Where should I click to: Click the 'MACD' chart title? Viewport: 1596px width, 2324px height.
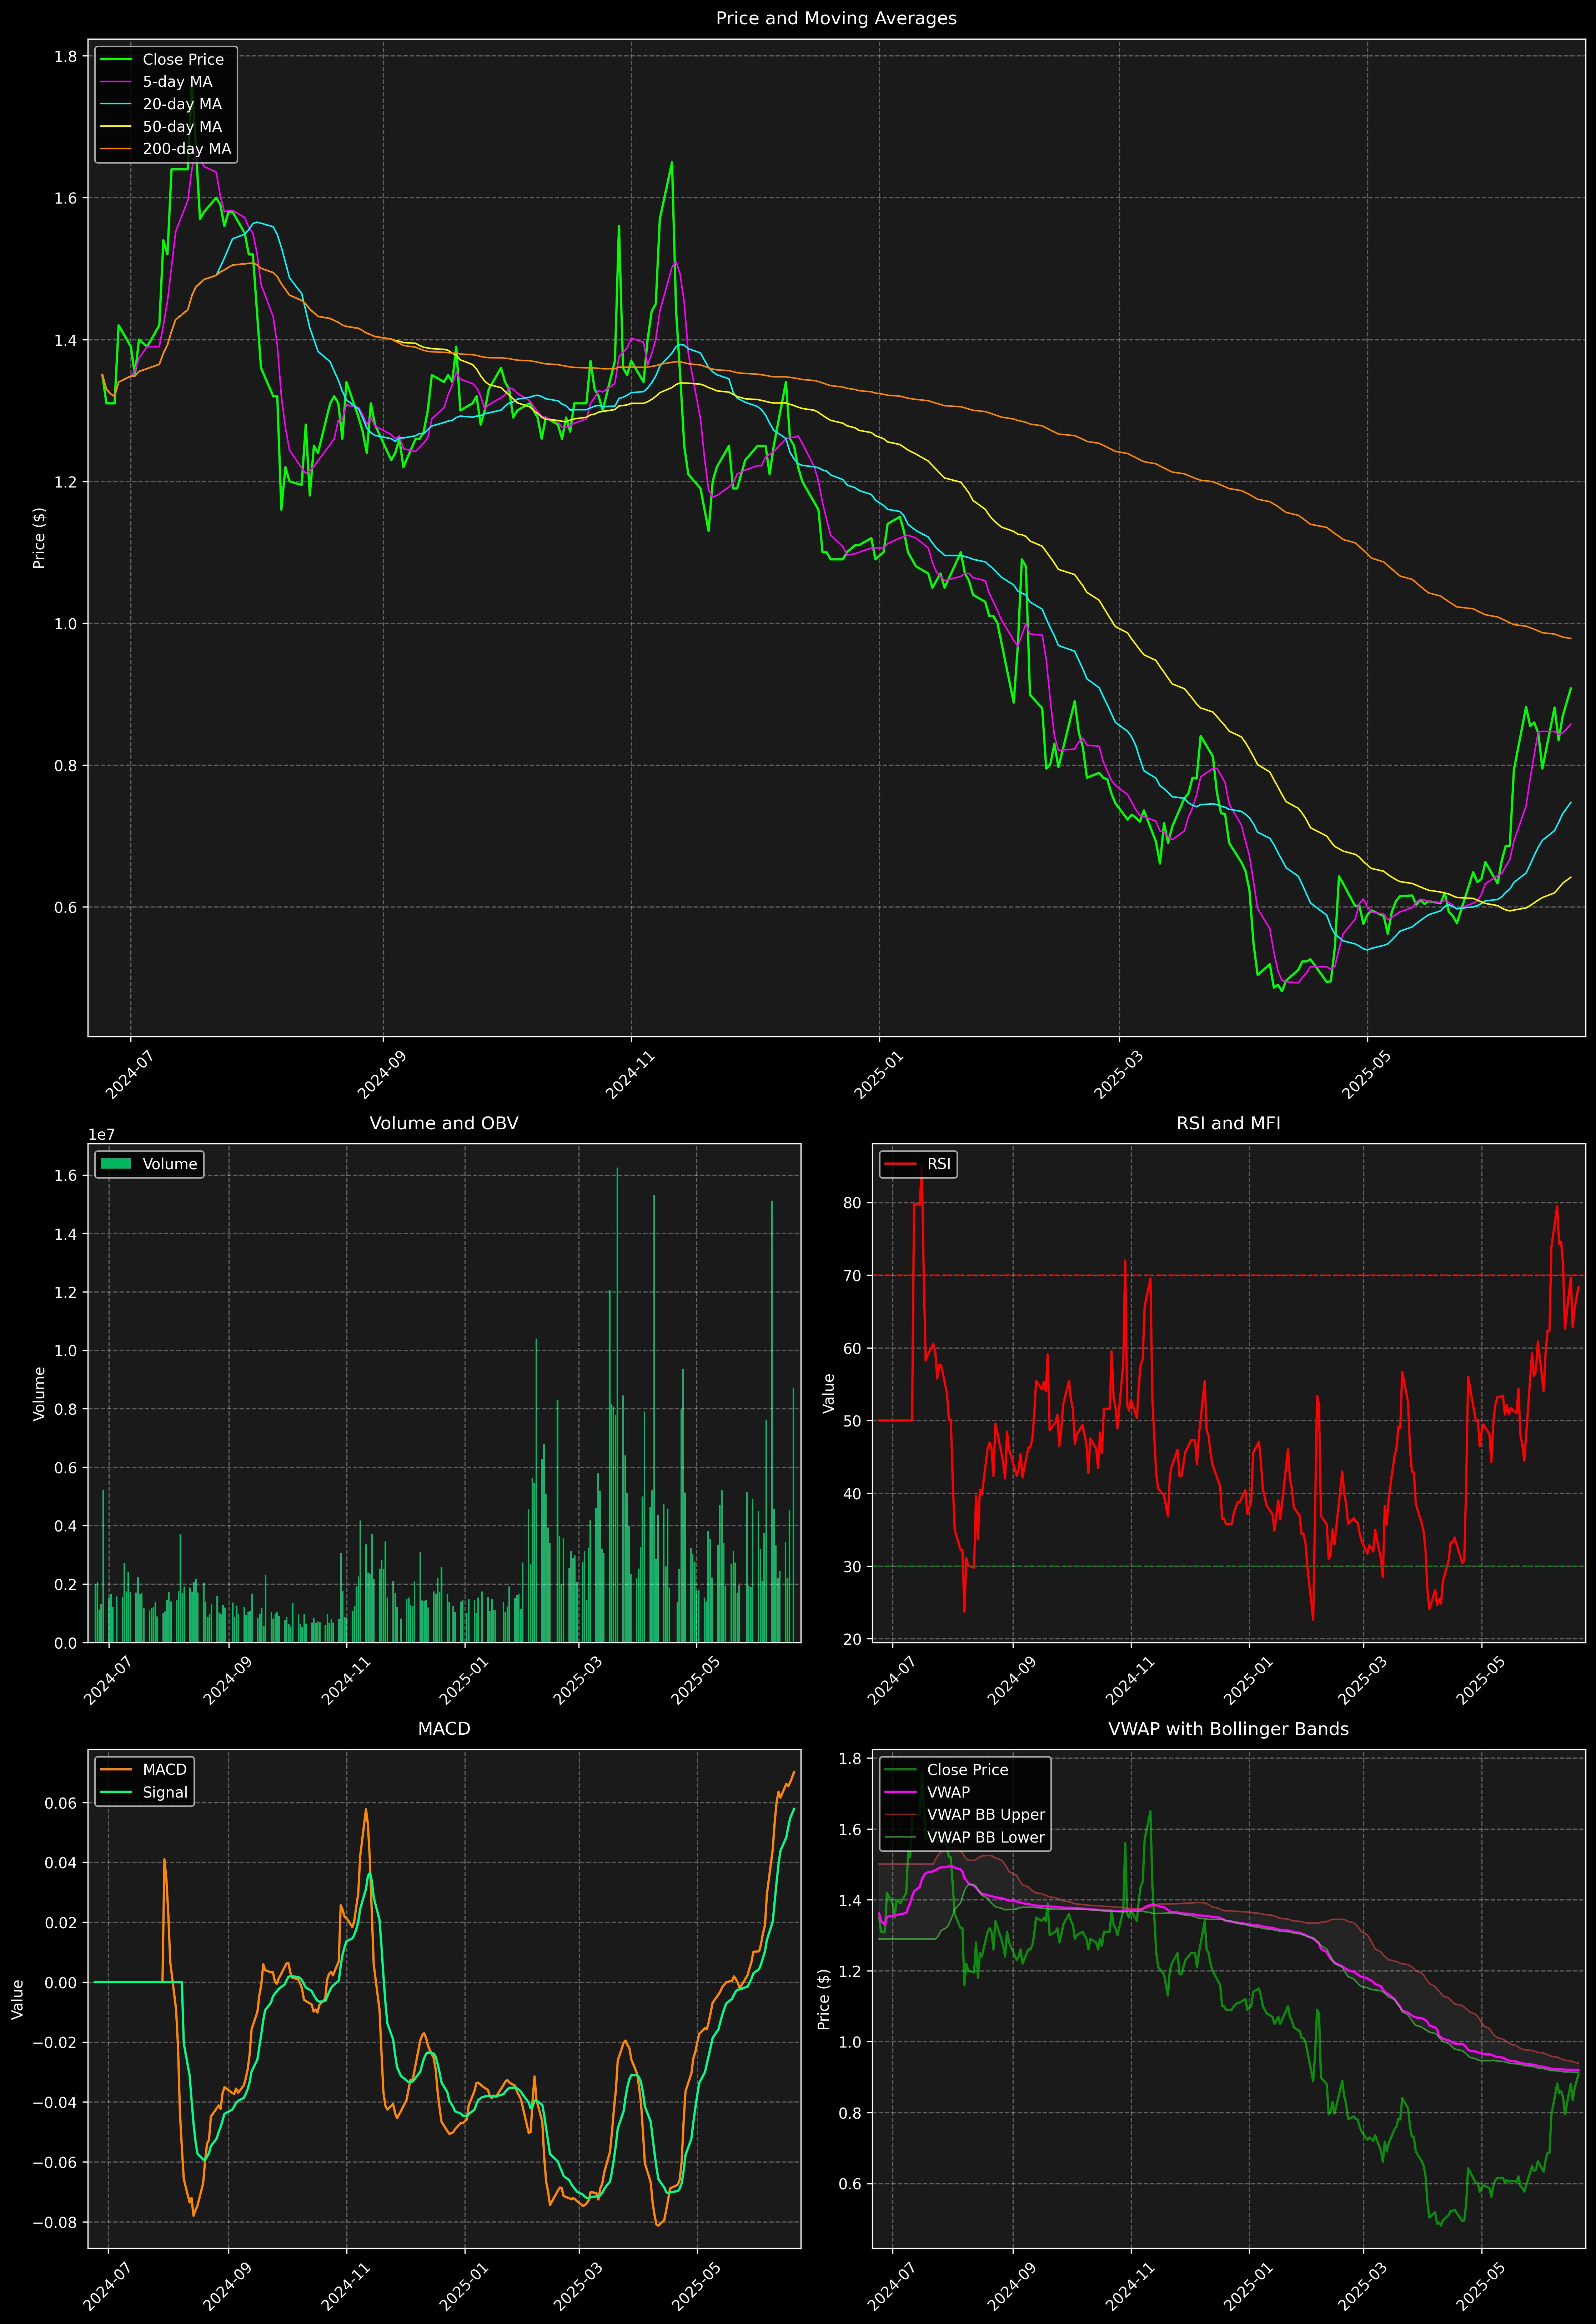[444, 1729]
